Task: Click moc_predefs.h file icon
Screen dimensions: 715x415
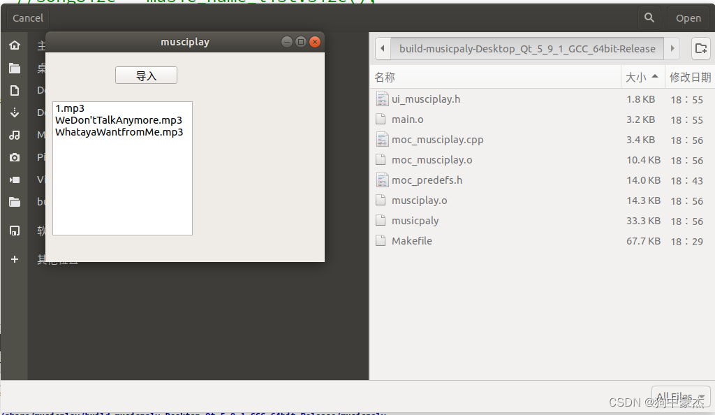Action: tap(382, 180)
